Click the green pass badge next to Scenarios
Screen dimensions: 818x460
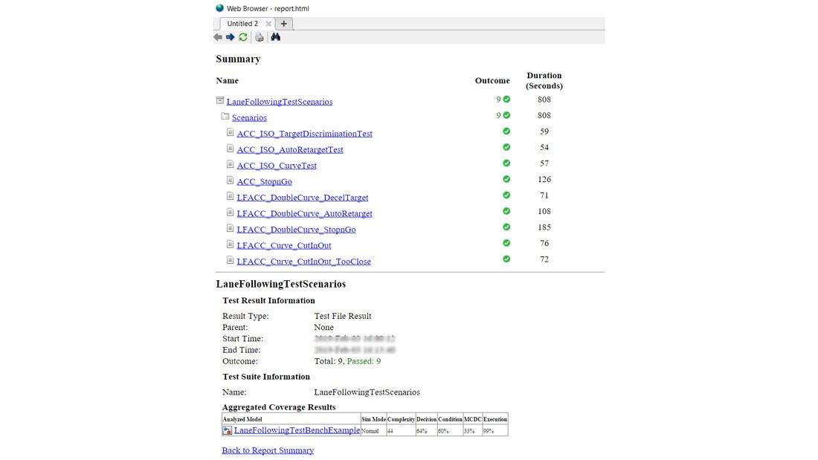click(506, 115)
